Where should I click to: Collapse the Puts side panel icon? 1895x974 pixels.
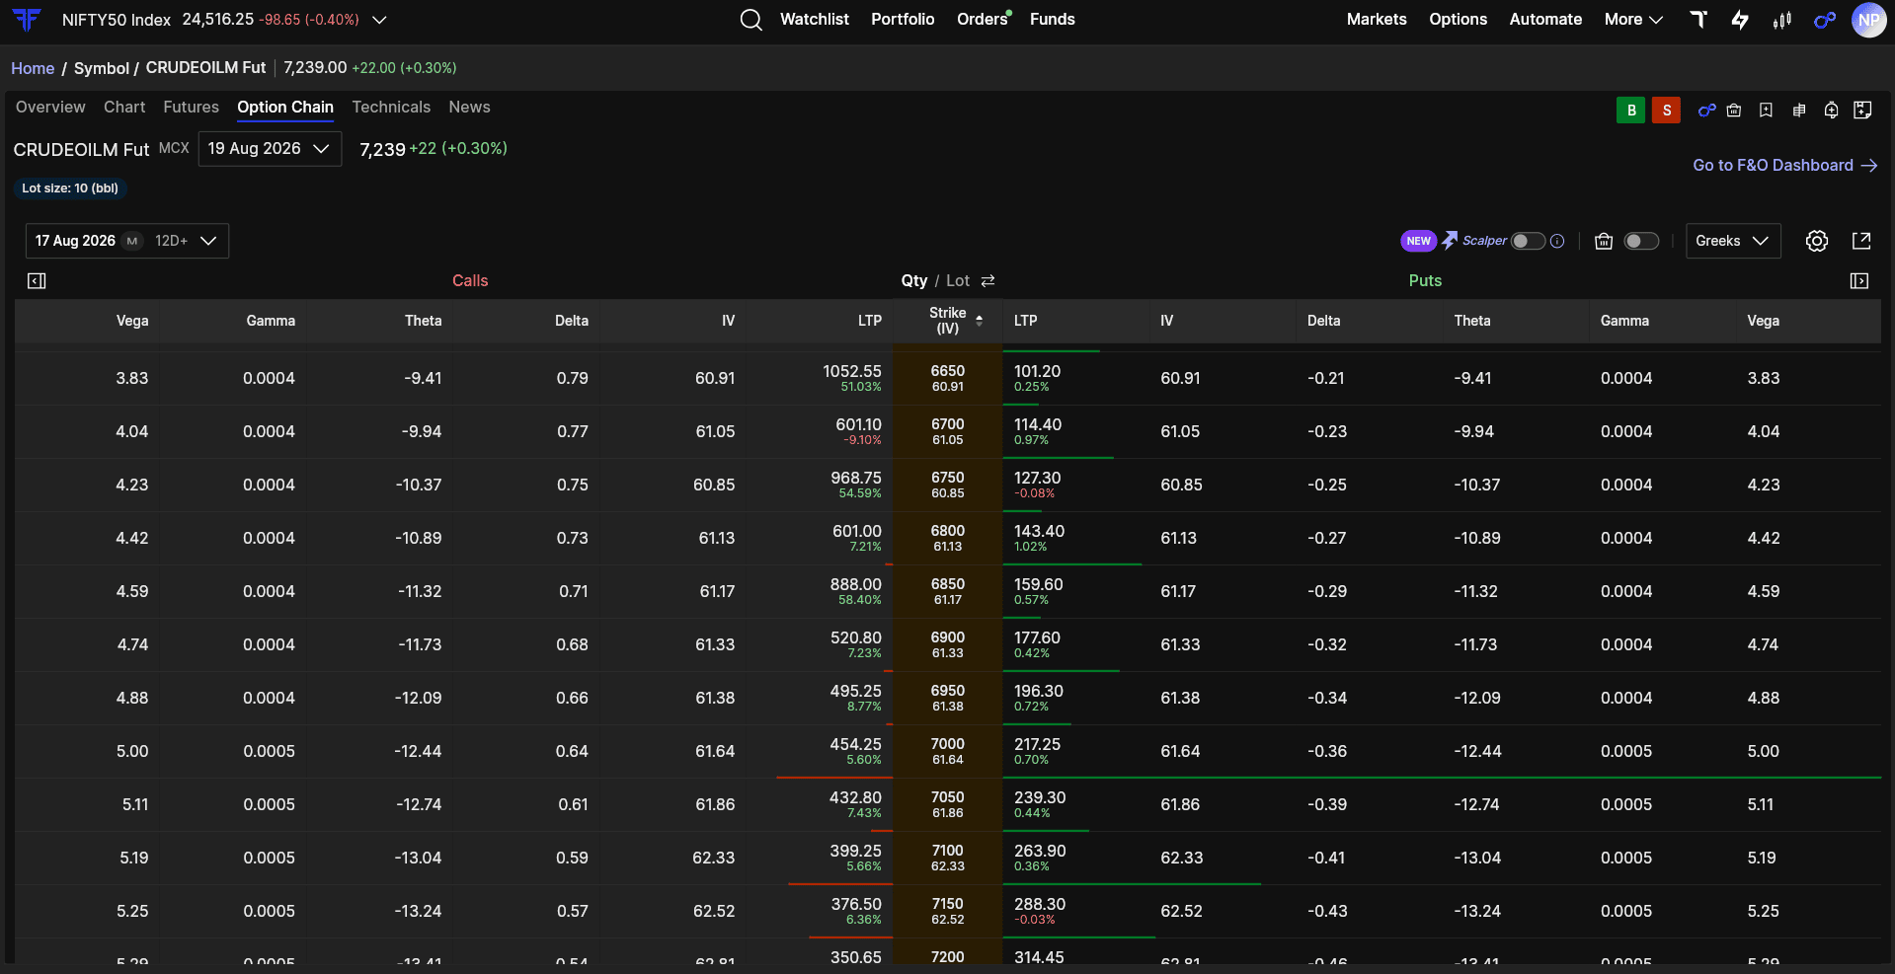pos(1859,281)
